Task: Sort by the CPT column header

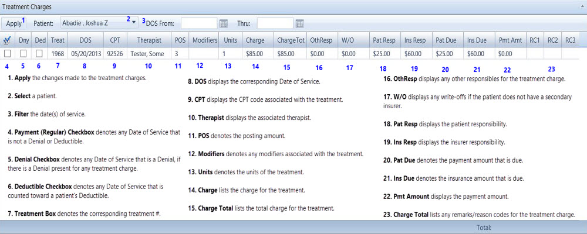Action: (115, 40)
